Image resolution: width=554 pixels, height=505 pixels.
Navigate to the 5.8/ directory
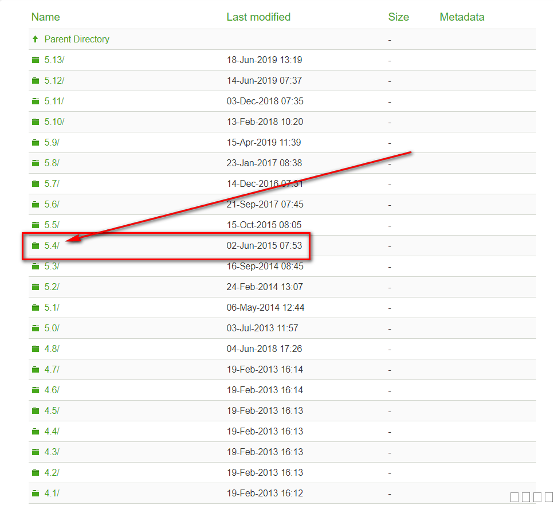pyautogui.click(x=52, y=163)
